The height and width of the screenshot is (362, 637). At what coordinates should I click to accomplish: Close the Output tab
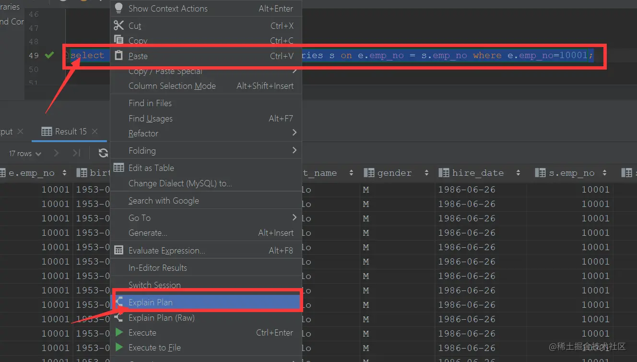click(20, 131)
